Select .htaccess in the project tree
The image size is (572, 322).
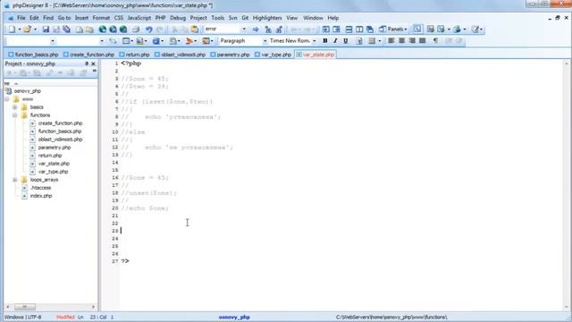click(40, 188)
